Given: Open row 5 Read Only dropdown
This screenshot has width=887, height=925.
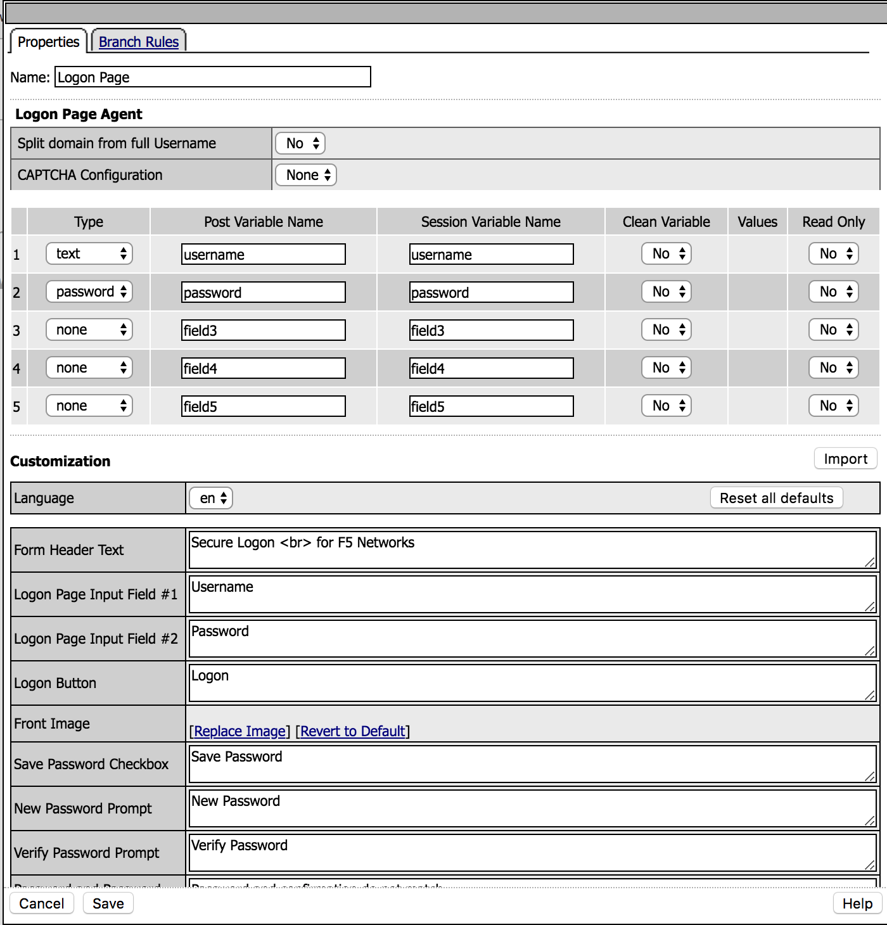Looking at the screenshot, I should (834, 406).
